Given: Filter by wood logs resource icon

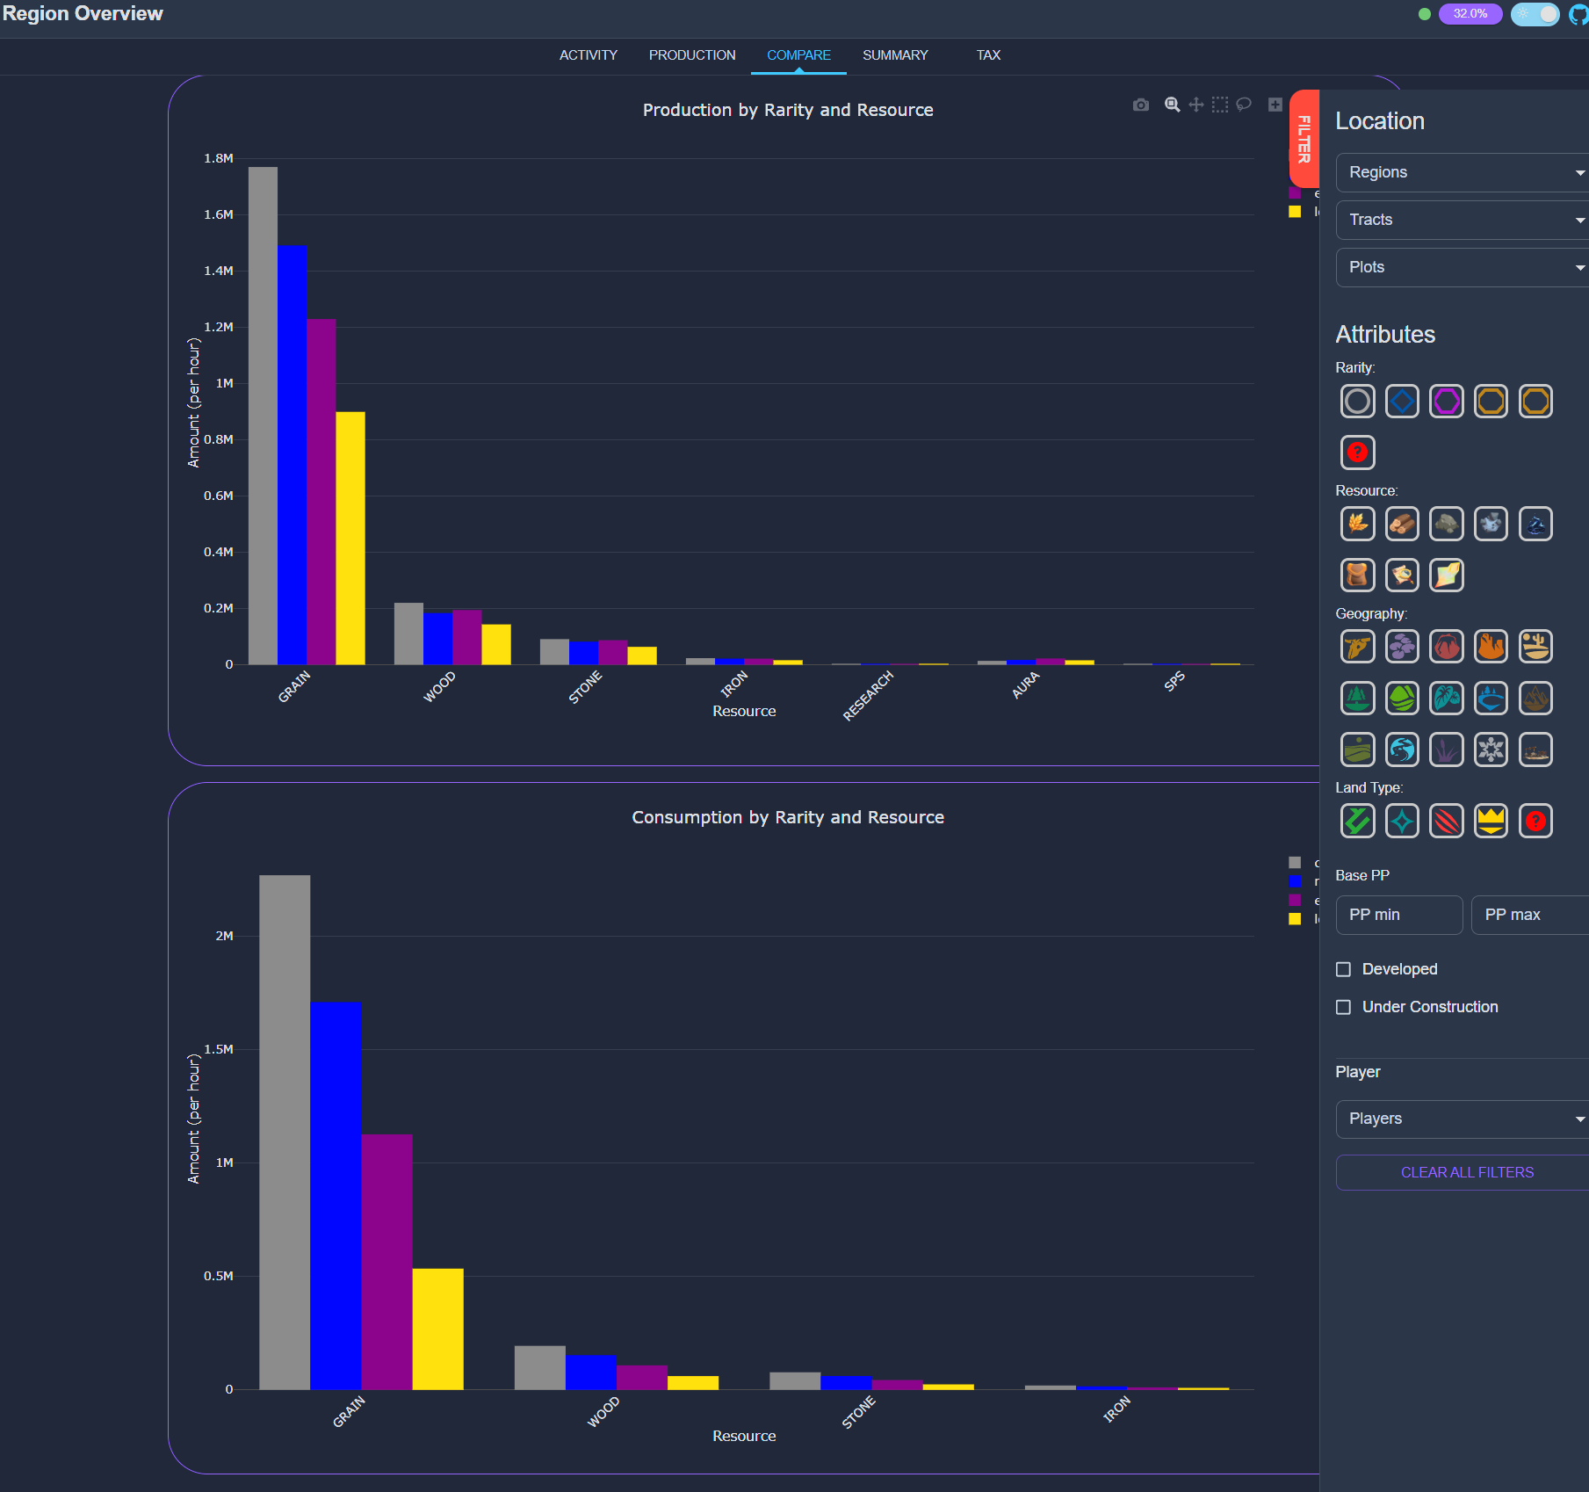Looking at the screenshot, I should point(1402,524).
